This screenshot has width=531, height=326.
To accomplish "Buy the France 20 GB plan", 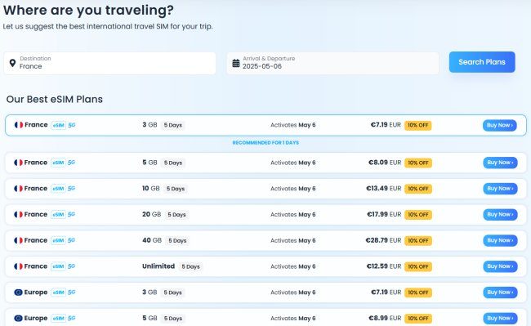I will (500, 215).
